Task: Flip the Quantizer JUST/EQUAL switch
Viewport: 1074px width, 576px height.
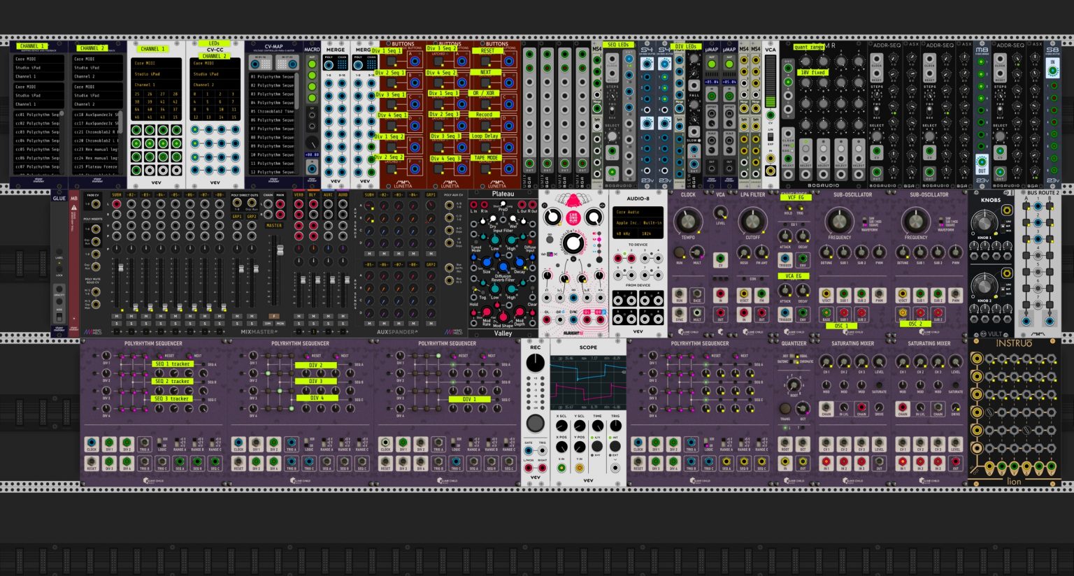Action: coord(795,357)
